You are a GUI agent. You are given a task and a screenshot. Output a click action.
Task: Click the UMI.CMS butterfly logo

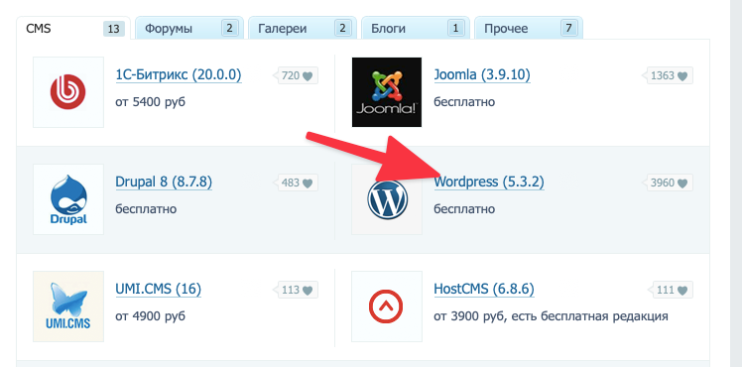68,306
